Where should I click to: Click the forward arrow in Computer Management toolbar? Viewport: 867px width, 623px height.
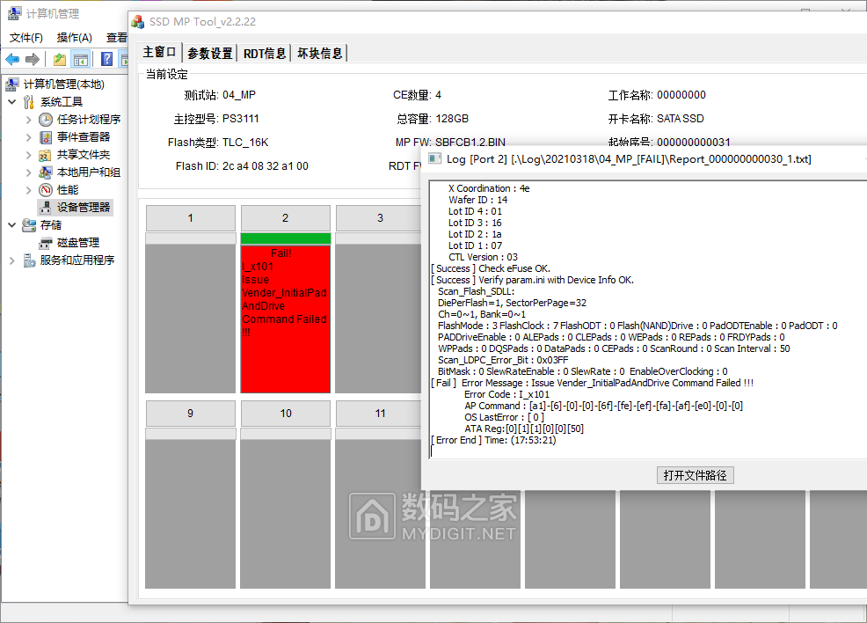click(33, 59)
